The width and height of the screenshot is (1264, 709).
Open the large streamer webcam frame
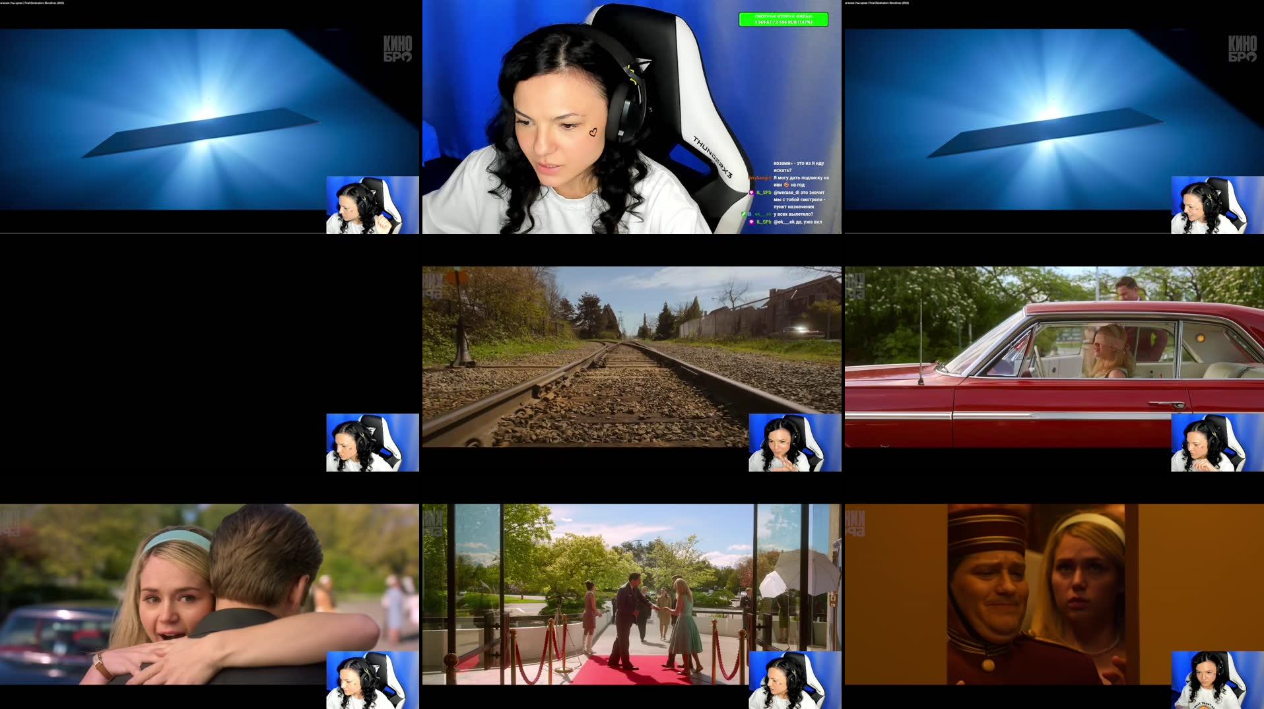coord(632,117)
